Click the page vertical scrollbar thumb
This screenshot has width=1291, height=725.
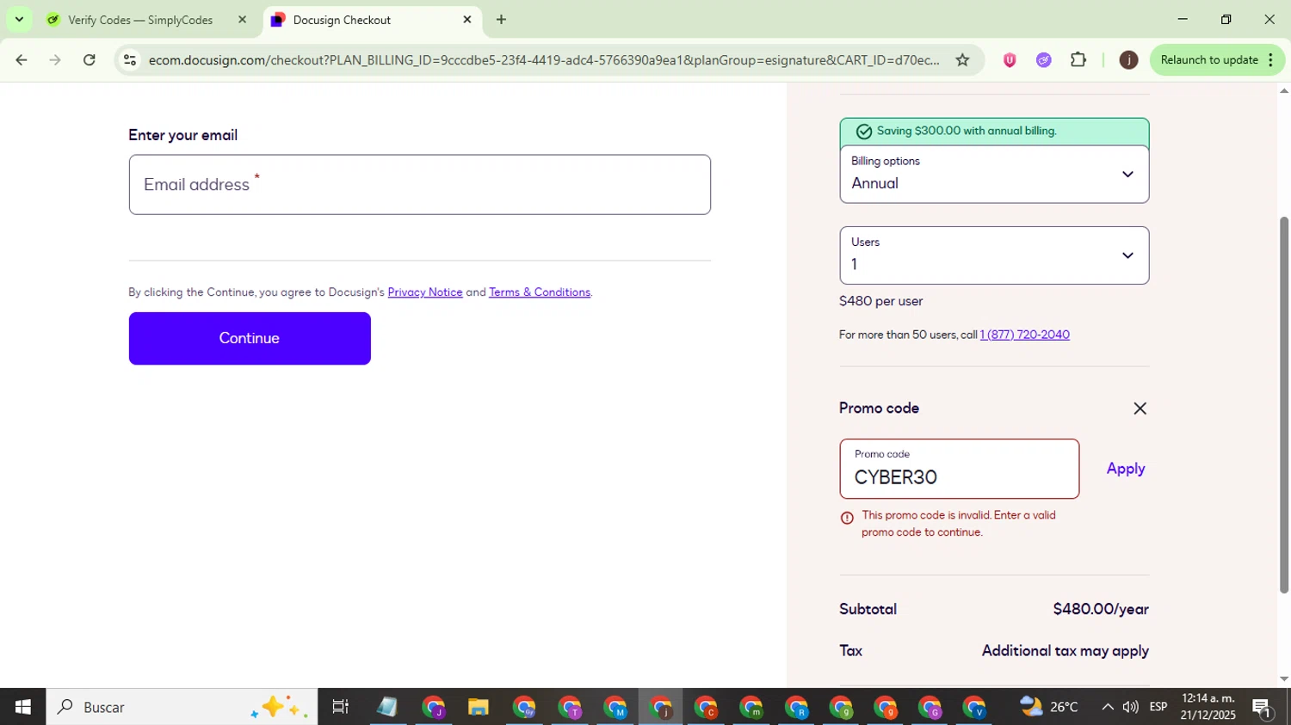(x=1284, y=404)
